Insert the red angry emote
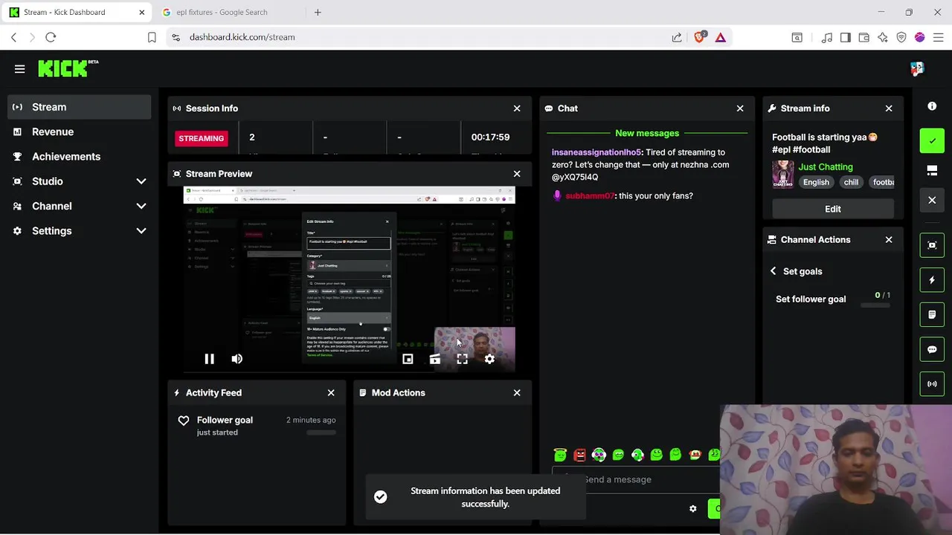This screenshot has width=952, height=535. 579,455
